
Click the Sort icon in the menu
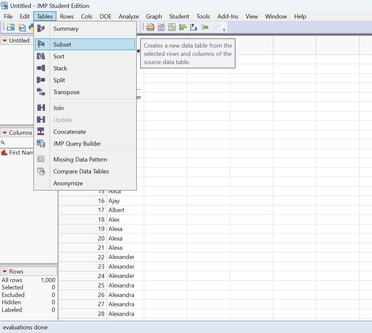(x=41, y=56)
